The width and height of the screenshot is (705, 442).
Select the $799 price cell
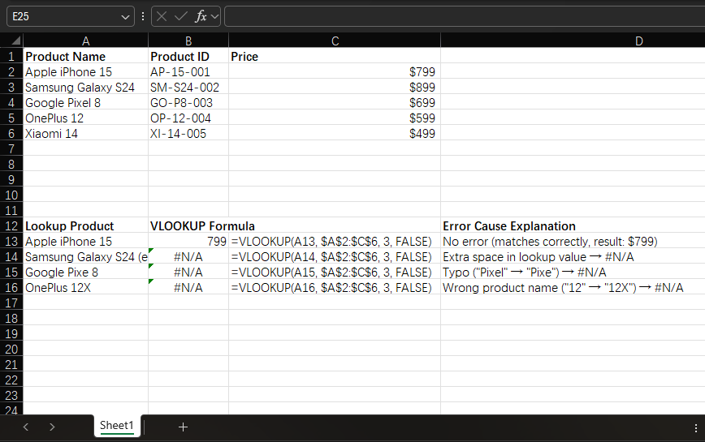point(335,72)
